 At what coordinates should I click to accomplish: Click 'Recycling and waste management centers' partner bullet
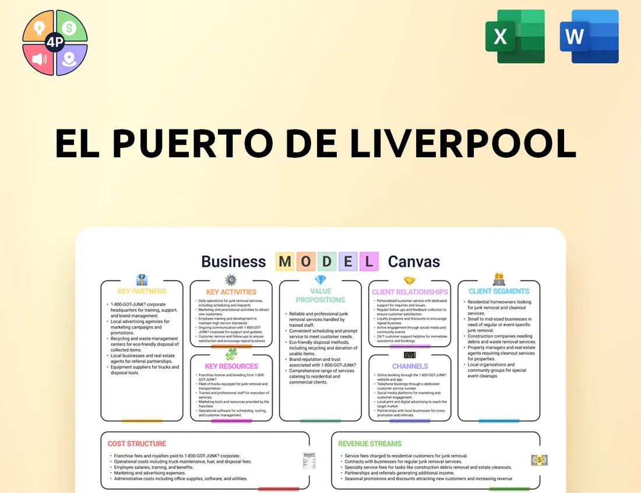pyautogui.click(x=145, y=344)
